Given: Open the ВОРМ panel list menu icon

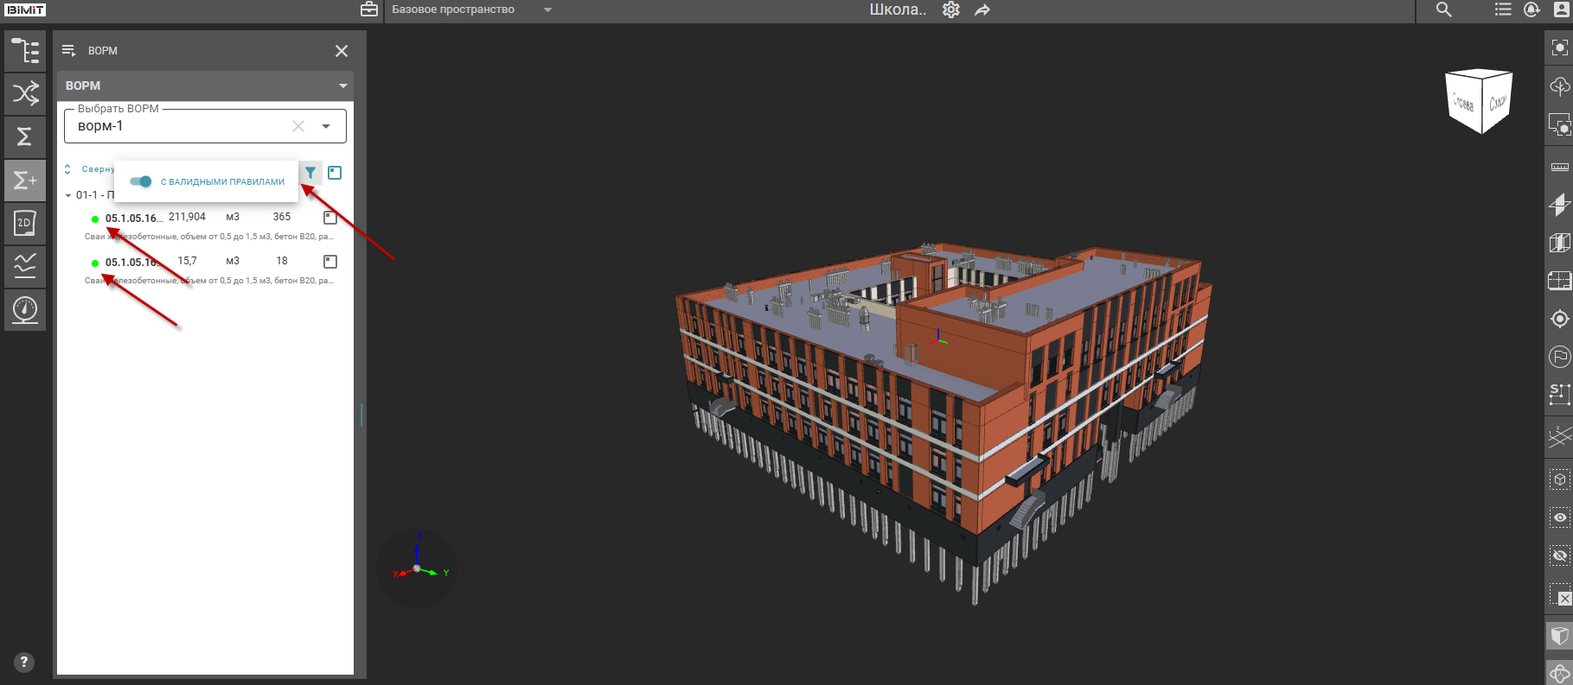Looking at the screenshot, I should [69, 51].
